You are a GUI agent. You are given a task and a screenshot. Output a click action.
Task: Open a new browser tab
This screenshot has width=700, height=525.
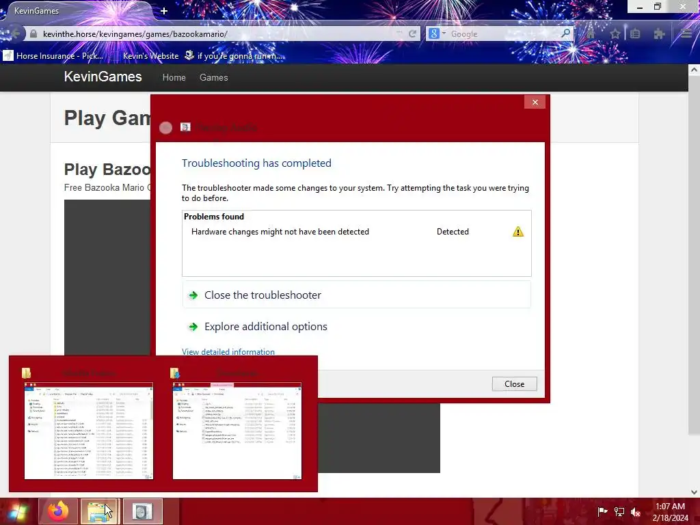click(164, 11)
